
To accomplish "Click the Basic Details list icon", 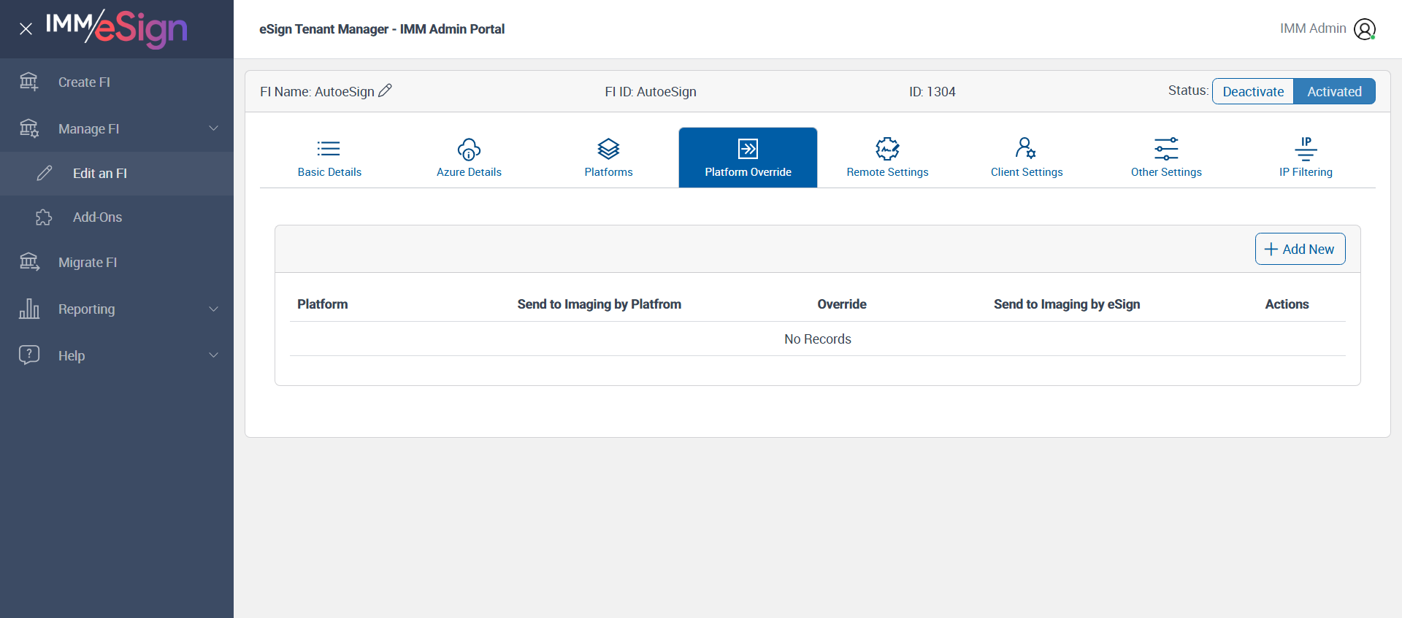I will pyautogui.click(x=329, y=149).
